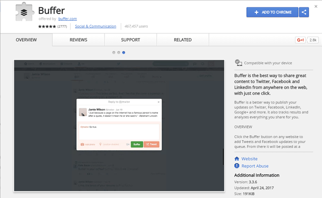The height and width of the screenshot is (198, 322).
Task: Close the extension details dialog
Action: 316,6
